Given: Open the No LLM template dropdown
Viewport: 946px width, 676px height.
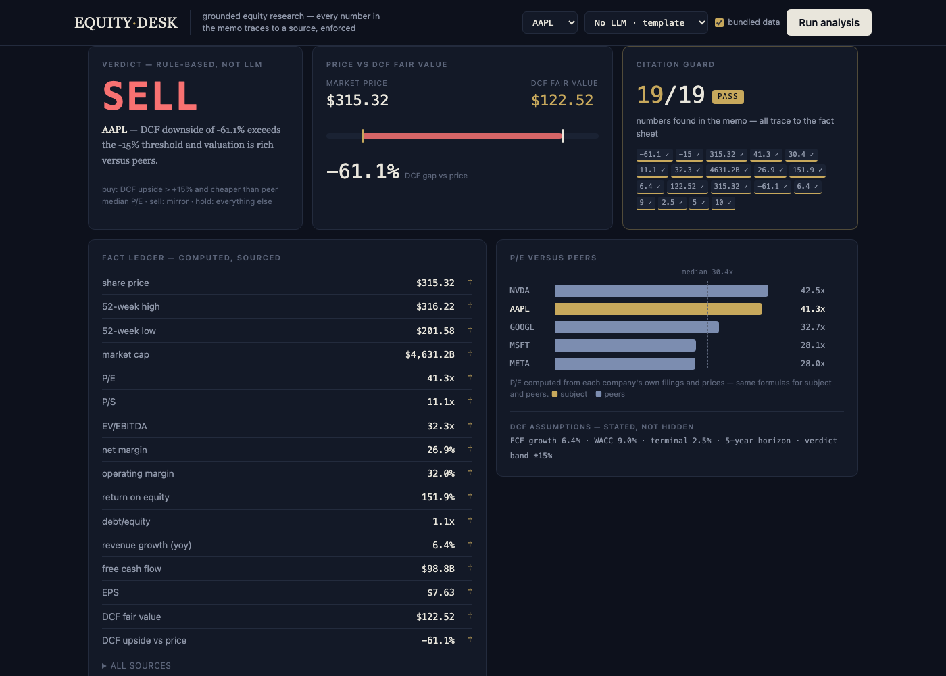Looking at the screenshot, I should coord(646,23).
